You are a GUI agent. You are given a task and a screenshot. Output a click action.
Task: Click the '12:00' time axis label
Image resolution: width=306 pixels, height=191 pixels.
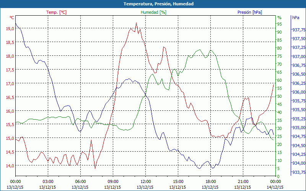146,182
